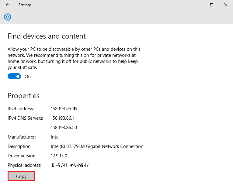
Task: Close the Settings window
Action: 226,5
